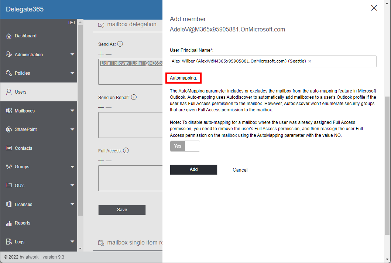Open the Contacts menu item
The width and height of the screenshot is (391, 263).
(39, 148)
